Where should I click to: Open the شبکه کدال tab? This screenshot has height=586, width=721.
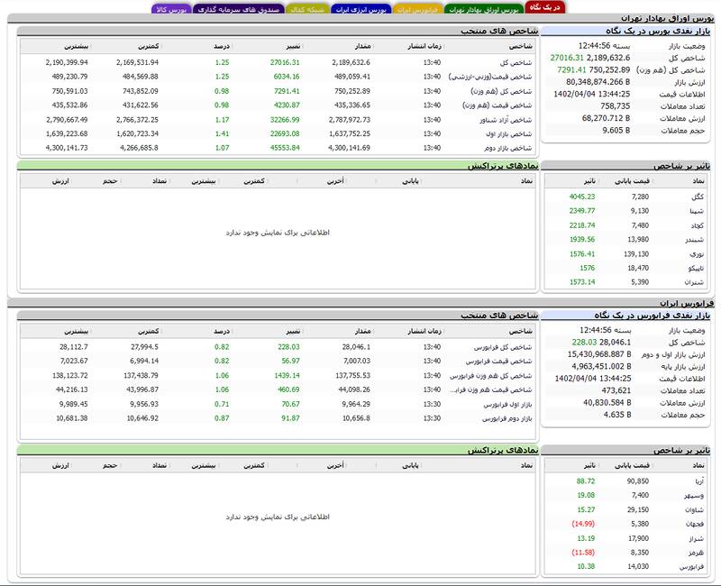coord(306,8)
